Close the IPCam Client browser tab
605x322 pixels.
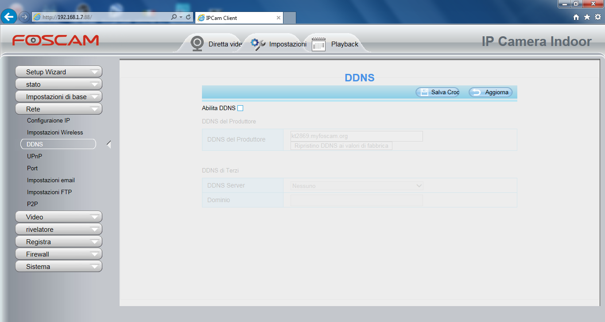pyautogui.click(x=278, y=18)
